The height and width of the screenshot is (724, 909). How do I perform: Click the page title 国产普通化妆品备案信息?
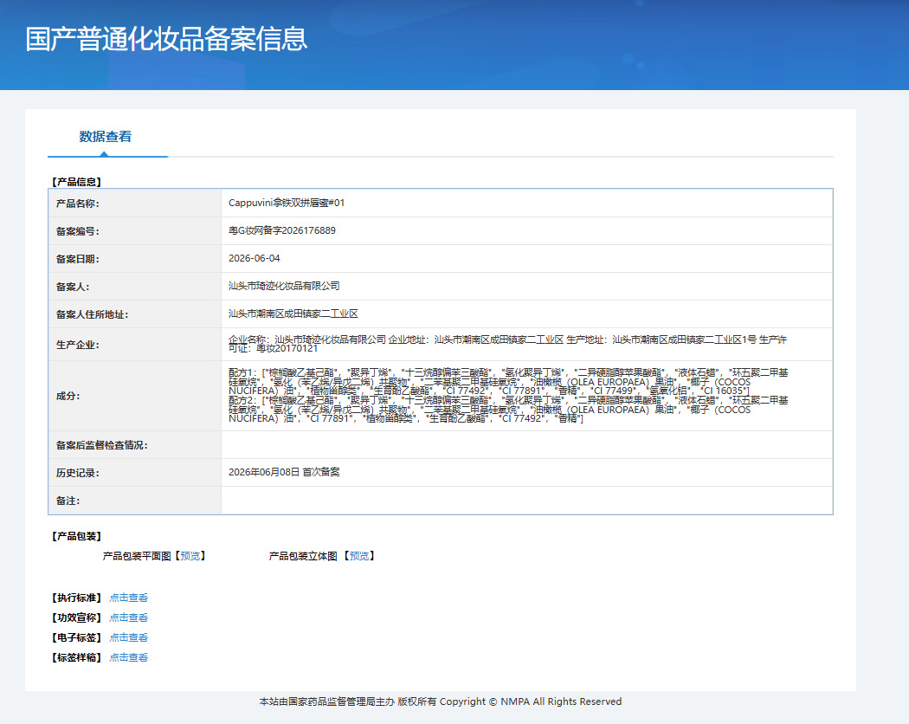pyautogui.click(x=166, y=40)
